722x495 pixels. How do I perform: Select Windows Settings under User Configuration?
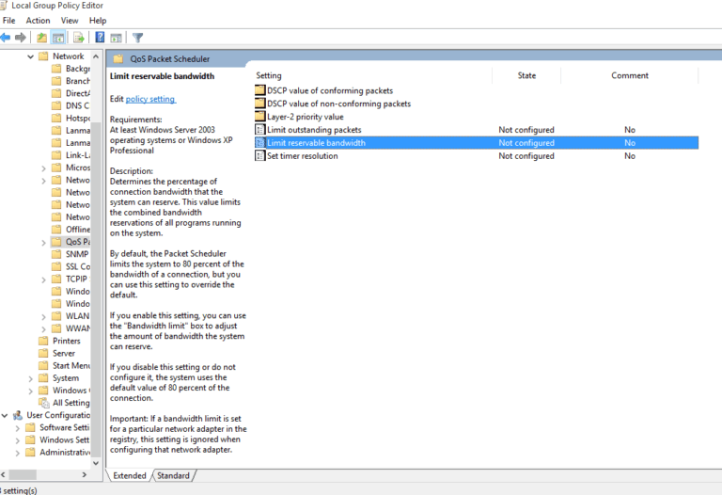tap(64, 440)
